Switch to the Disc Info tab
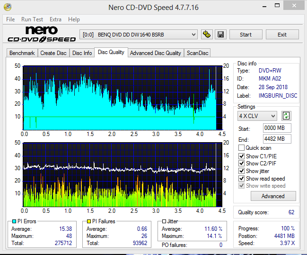 82,53
